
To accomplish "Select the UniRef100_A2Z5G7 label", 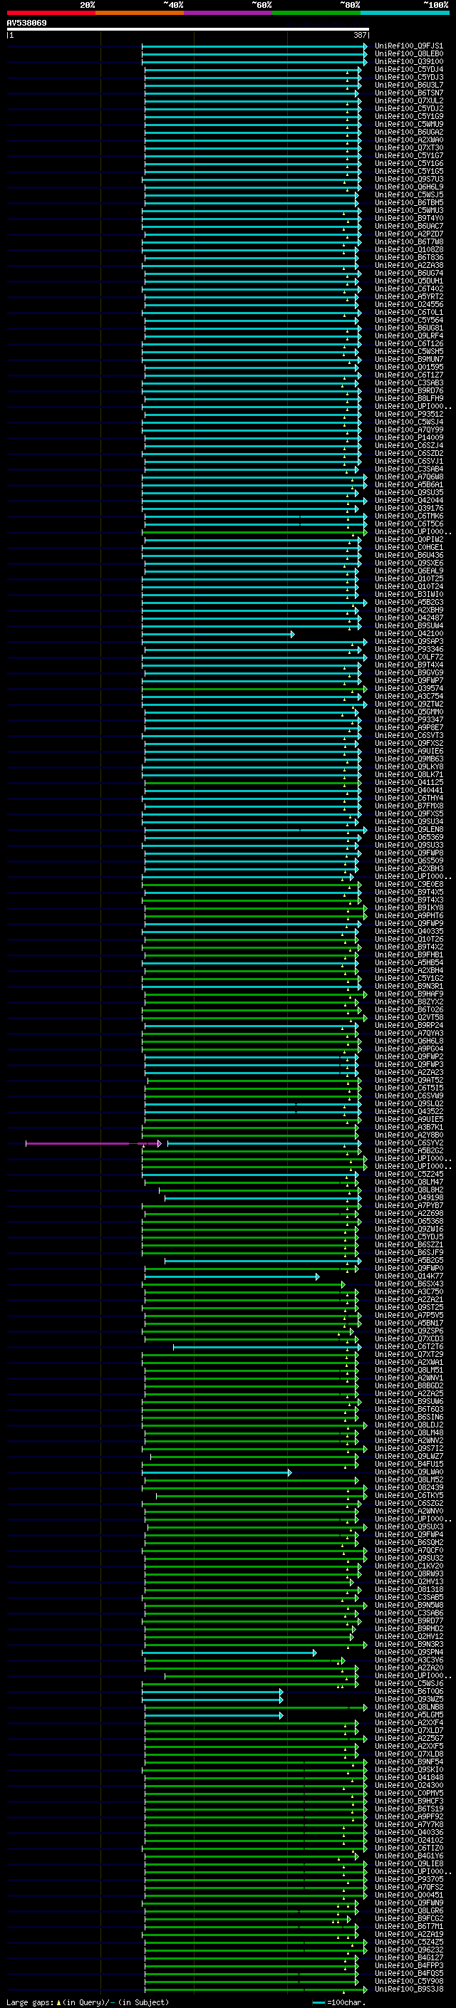I will point(408,1738).
